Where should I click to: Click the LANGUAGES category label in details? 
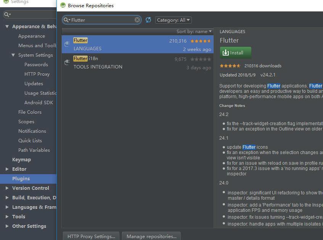232,32
